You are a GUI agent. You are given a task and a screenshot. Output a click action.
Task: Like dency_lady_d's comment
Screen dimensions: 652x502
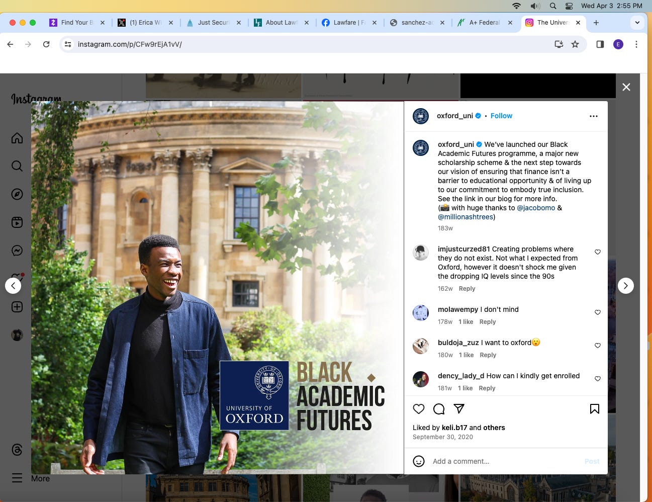(598, 379)
